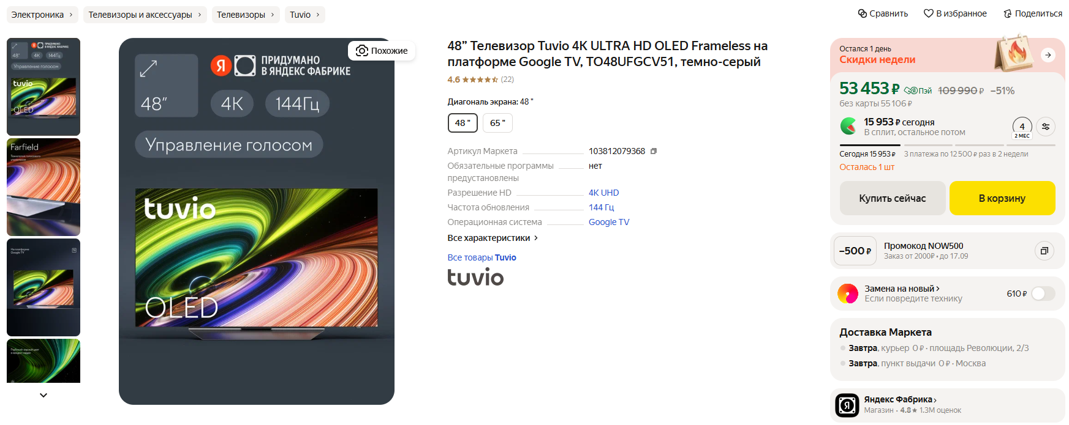Click Похожие camera search icon
1069x425 pixels.
click(x=362, y=51)
